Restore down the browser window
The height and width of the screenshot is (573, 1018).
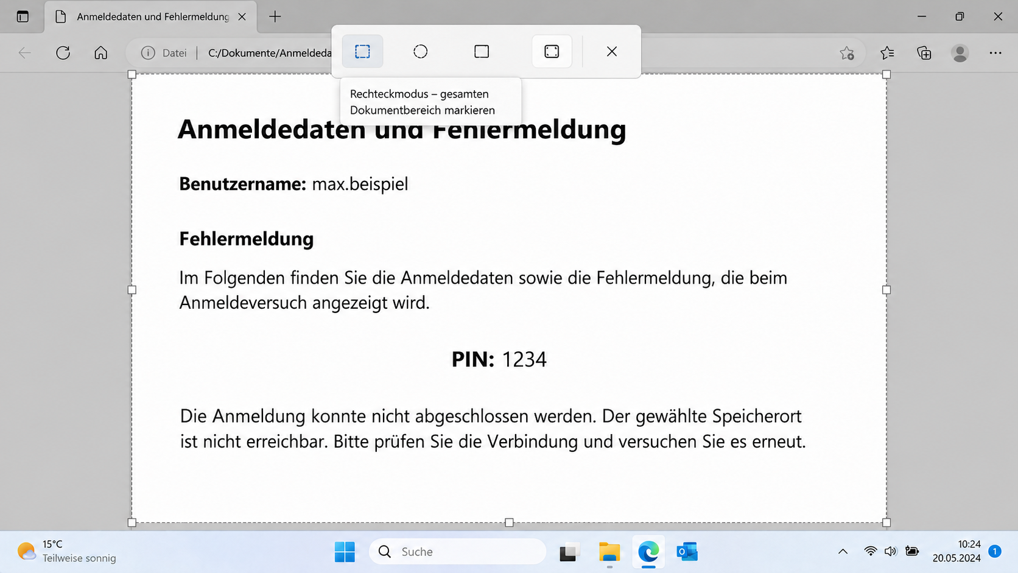960,16
